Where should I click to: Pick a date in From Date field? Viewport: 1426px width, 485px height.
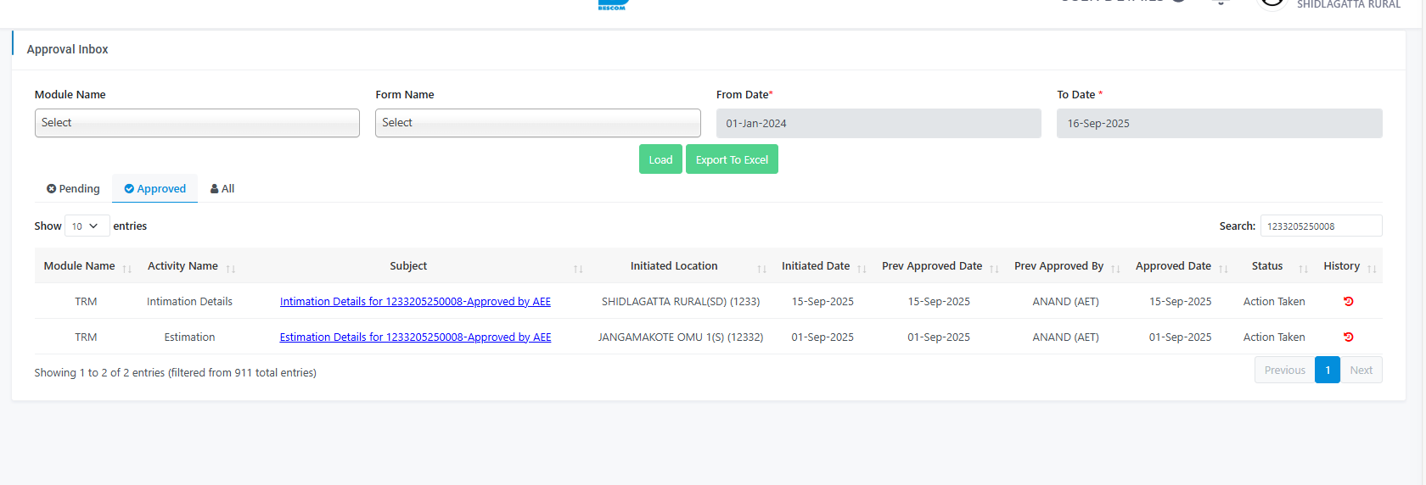[x=879, y=124]
